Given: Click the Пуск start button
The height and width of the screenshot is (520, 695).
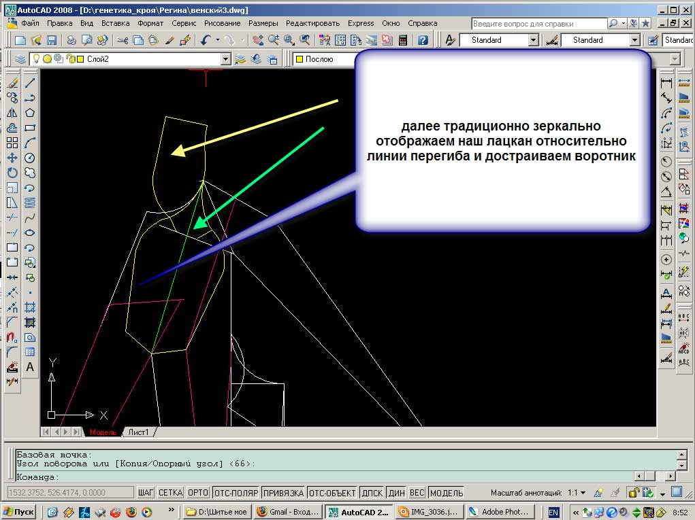Looking at the screenshot, I should coord(19,512).
